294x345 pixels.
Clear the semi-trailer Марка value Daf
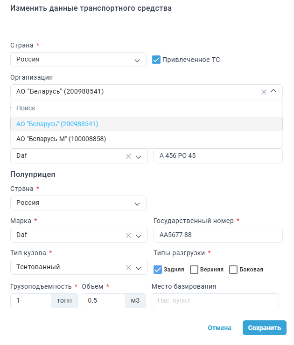tap(129, 236)
